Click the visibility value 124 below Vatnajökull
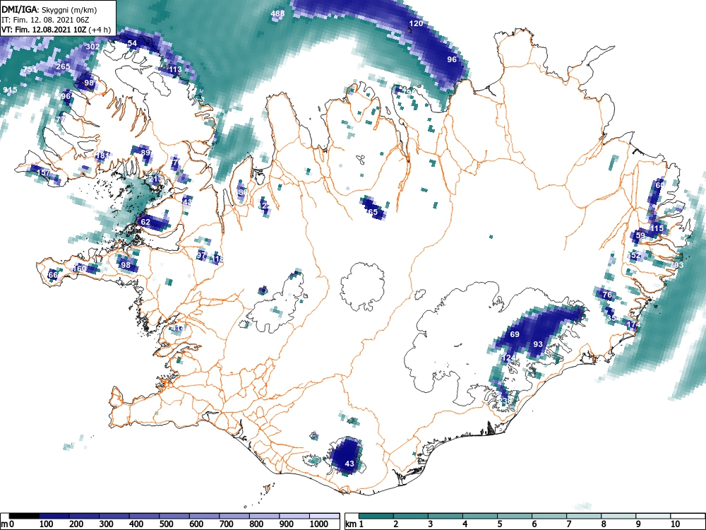 pyautogui.click(x=508, y=358)
